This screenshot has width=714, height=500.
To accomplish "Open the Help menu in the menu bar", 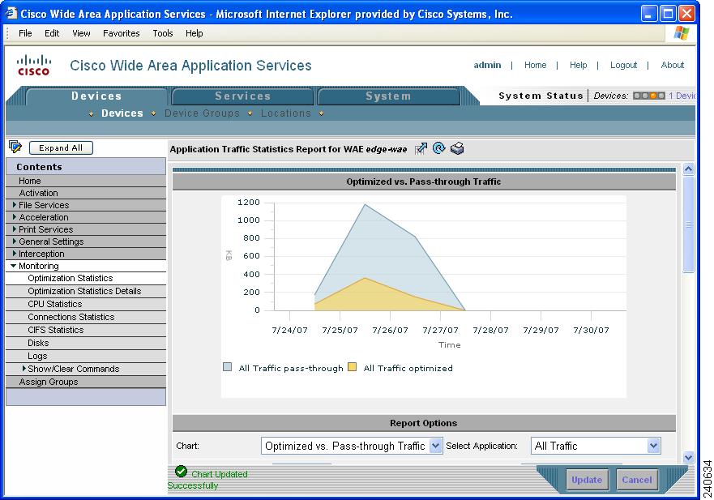I will [x=194, y=33].
